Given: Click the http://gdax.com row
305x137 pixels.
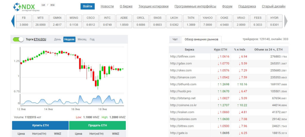Looking at the screenshot, I should [229, 64].
